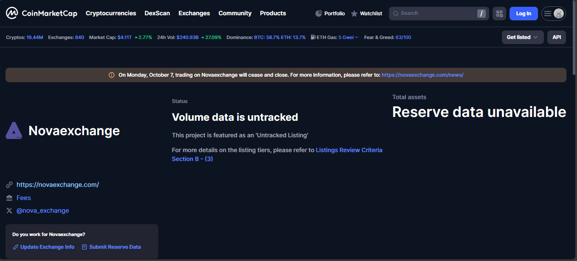
Task: Click the QR code scanner icon
Action: coord(499,14)
